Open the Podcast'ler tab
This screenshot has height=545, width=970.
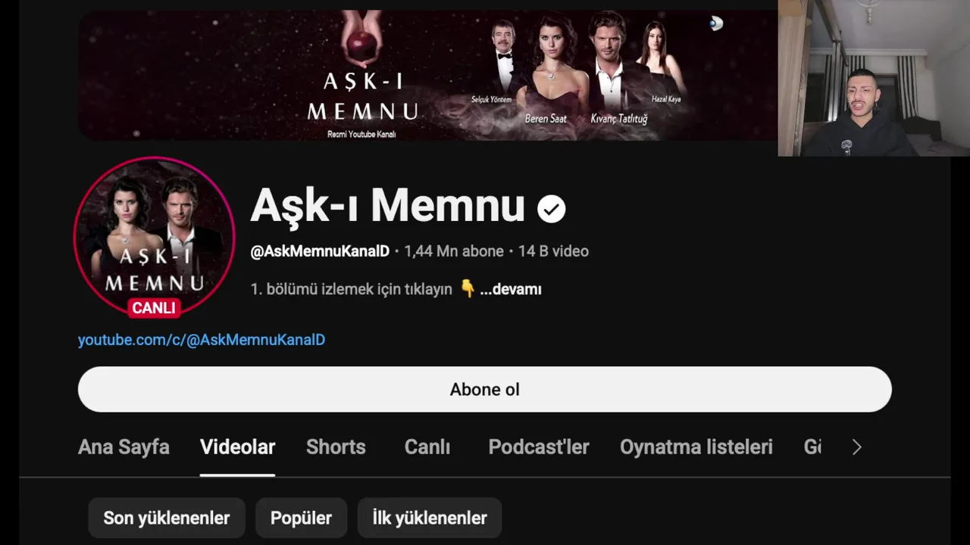(539, 447)
